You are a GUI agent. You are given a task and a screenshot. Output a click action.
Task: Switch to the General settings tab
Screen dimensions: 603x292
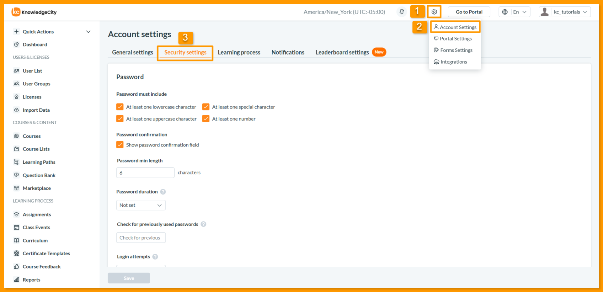click(x=132, y=52)
